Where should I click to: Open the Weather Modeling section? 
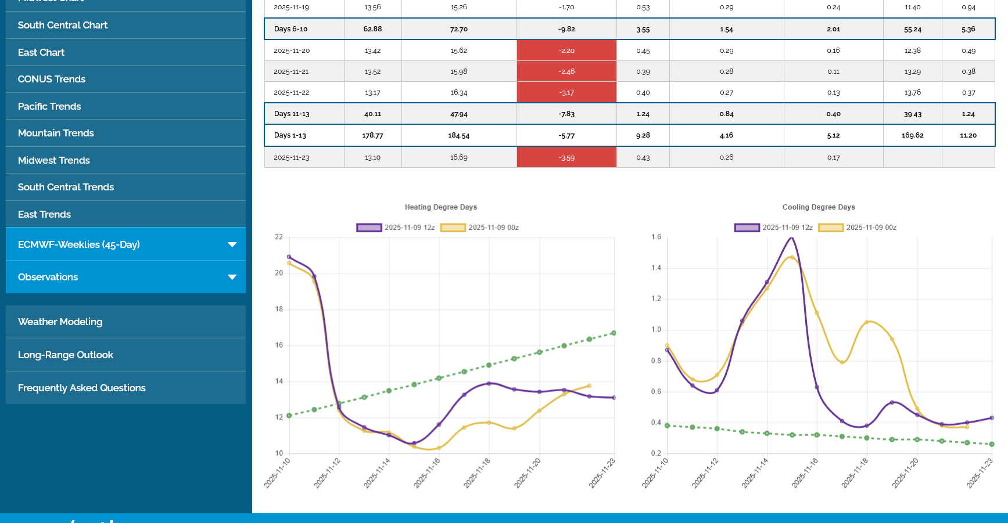pyautogui.click(x=60, y=322)
